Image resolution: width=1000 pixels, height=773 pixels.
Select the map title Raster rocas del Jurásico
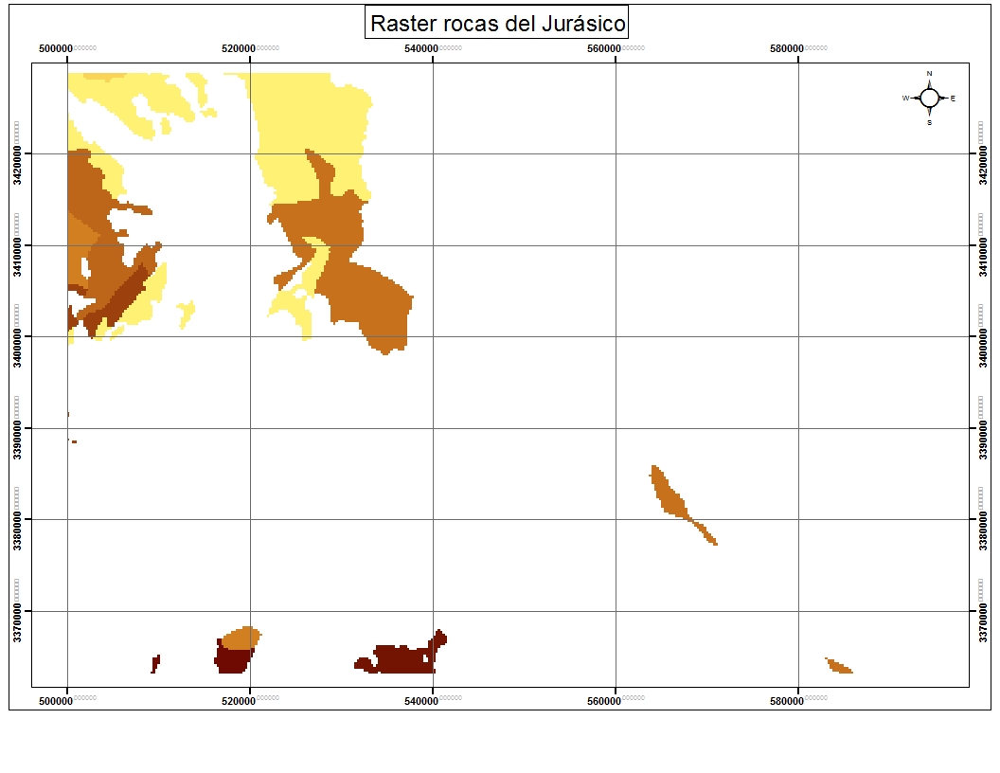click(498, 23)
